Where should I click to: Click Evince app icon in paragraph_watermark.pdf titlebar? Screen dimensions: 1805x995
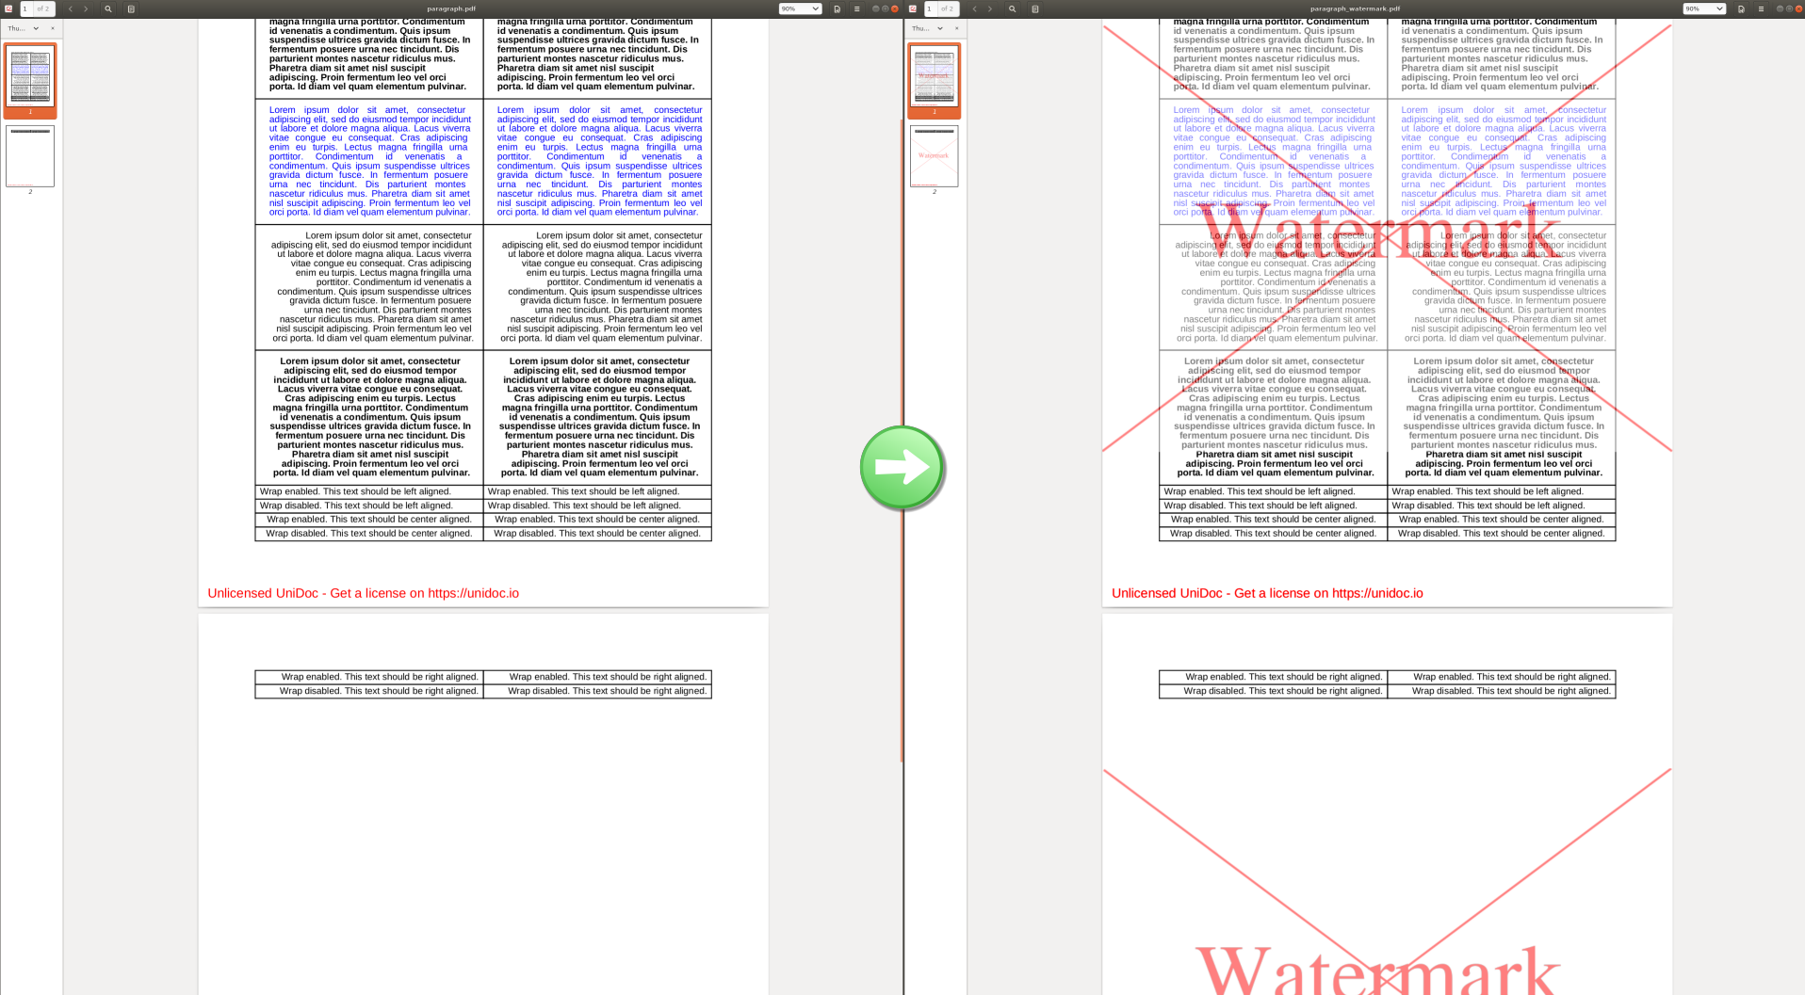913,8
